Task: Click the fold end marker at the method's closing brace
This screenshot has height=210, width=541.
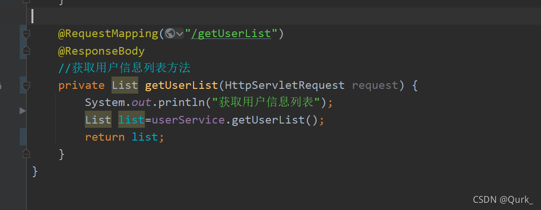Action: click(x=26, y=153)
